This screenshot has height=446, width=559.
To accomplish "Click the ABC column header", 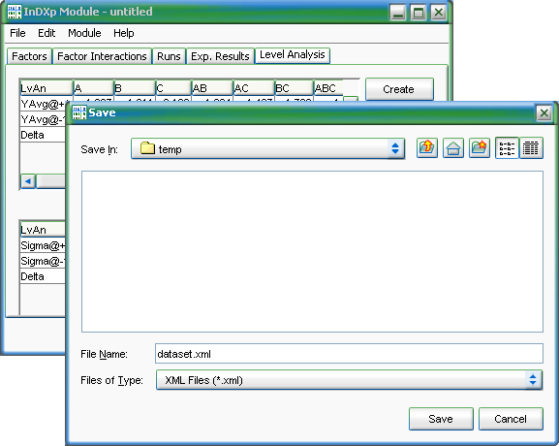I will point(328,88).
